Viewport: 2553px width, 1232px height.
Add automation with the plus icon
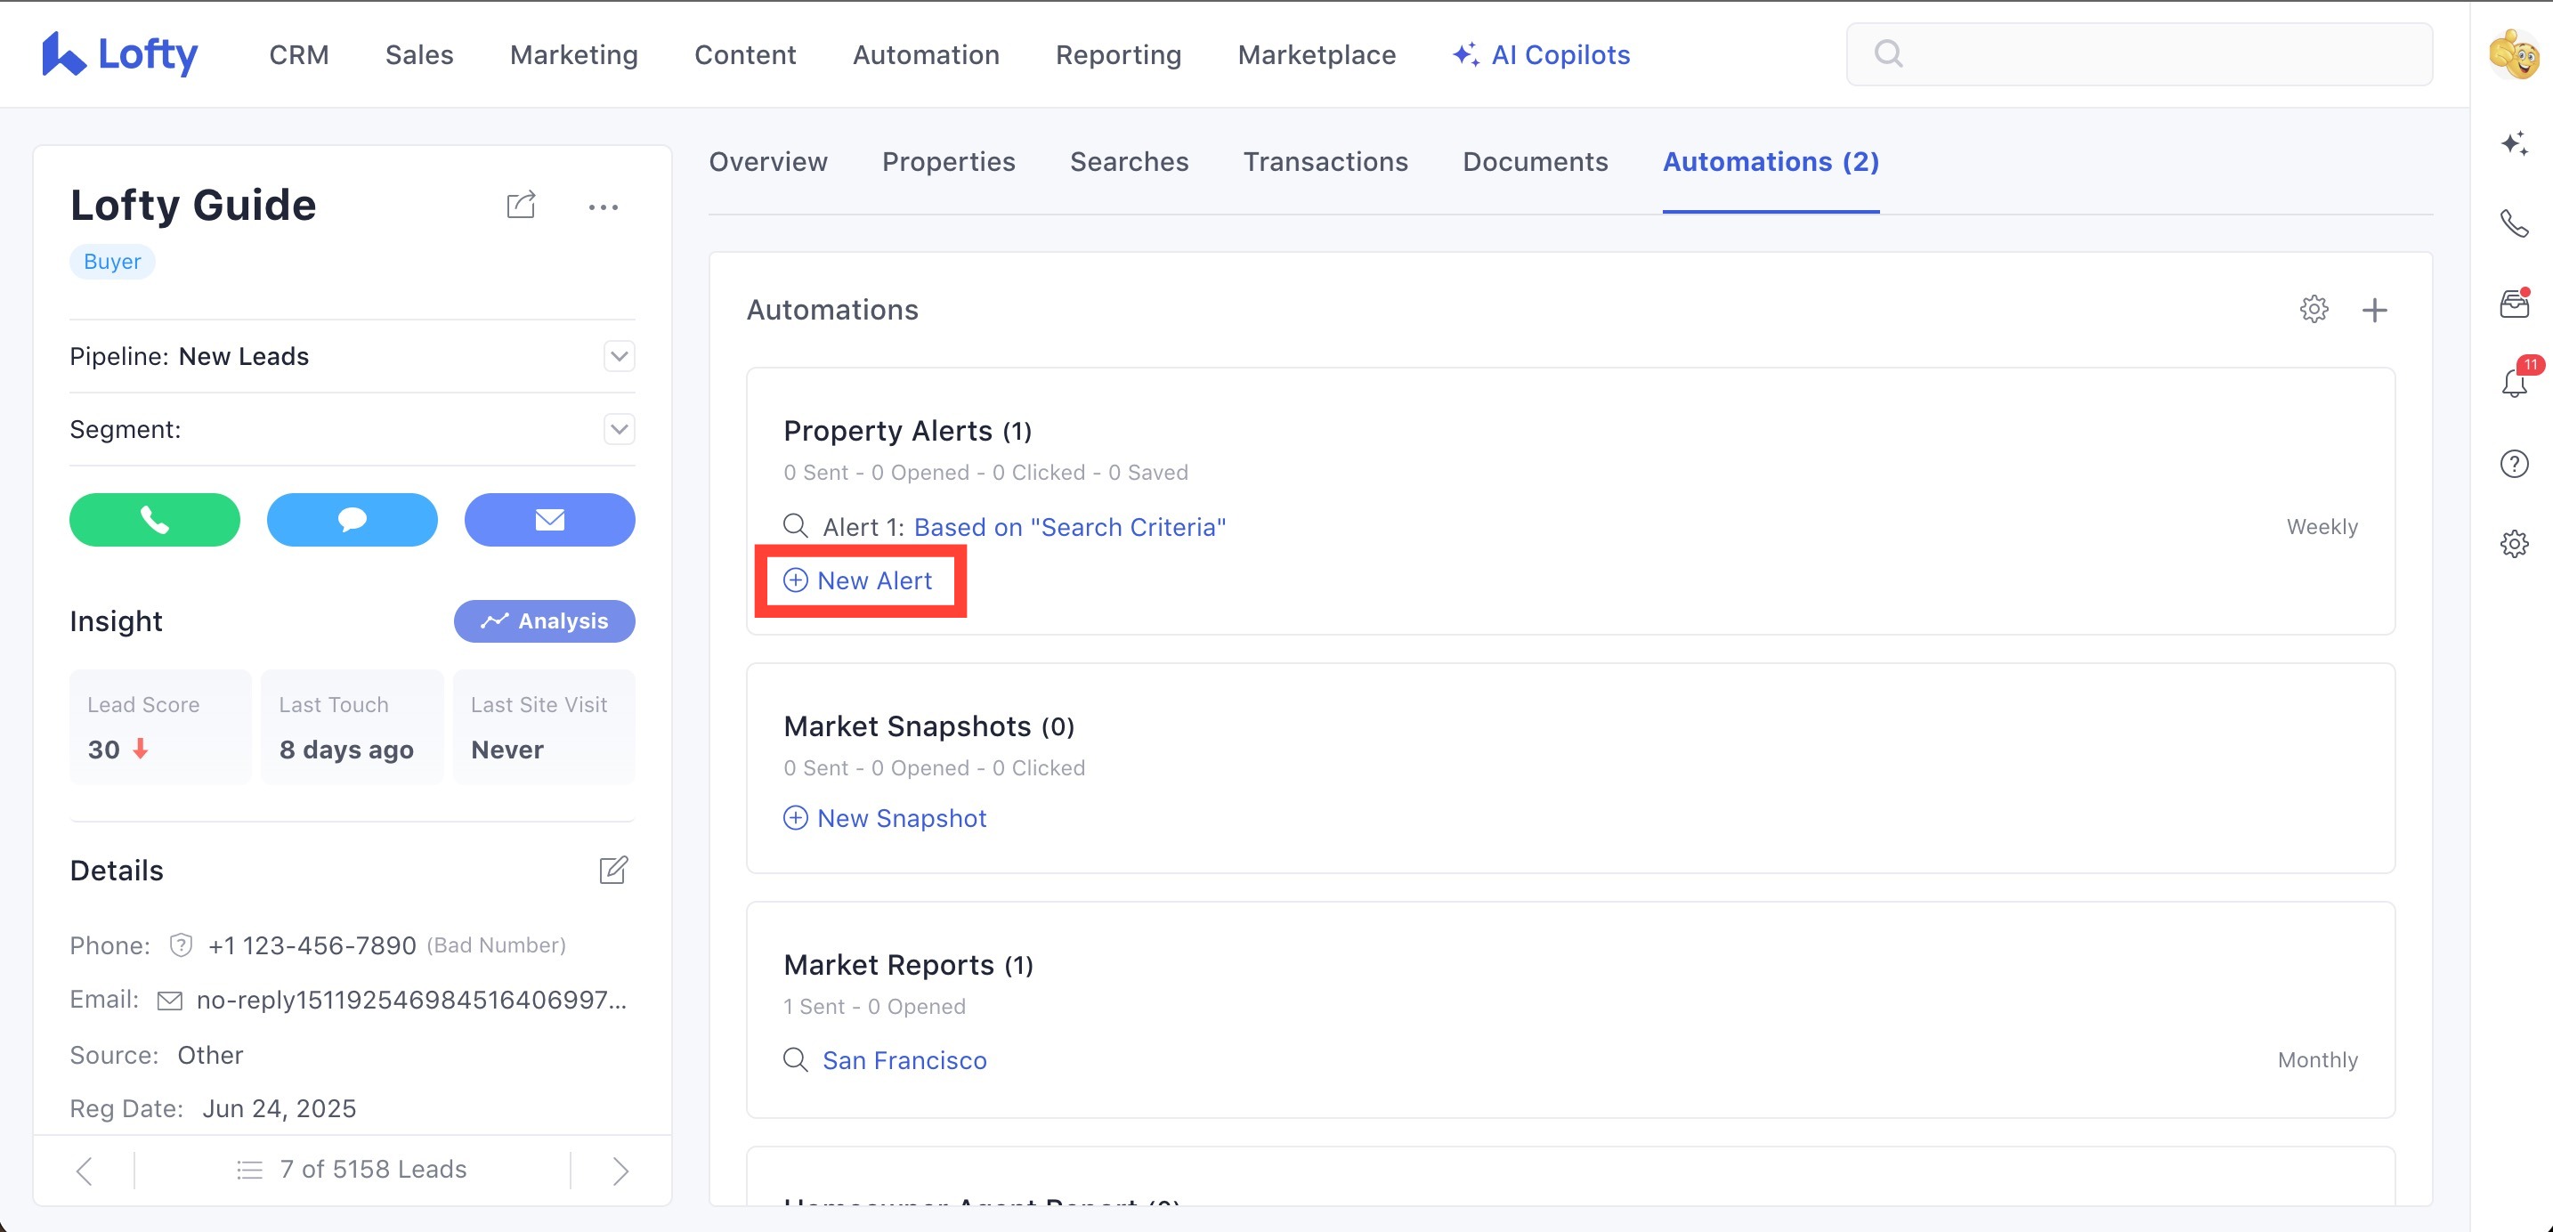(x=2375, y=311)
